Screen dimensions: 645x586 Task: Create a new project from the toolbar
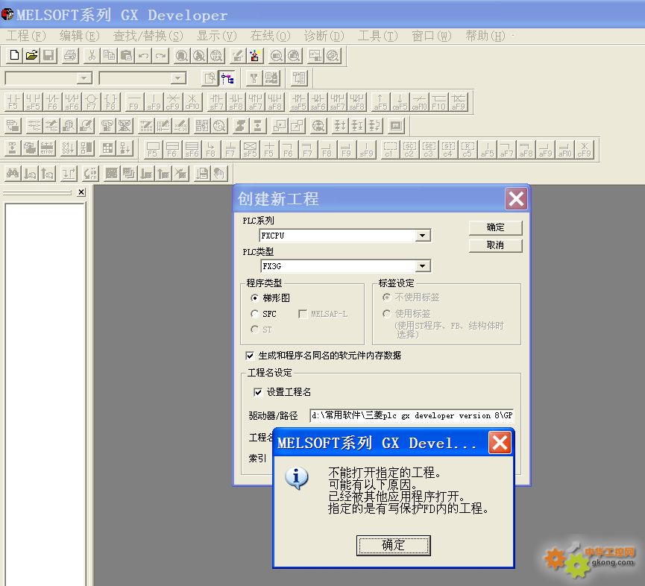click(x=14, y=55)
